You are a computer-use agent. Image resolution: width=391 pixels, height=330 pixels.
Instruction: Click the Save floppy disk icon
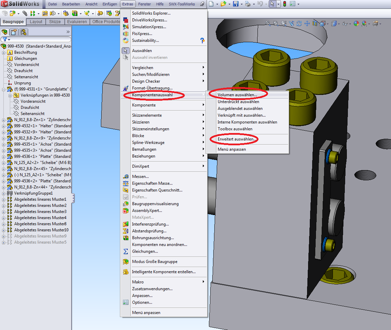pyautogui.click(x=236, y=4)
